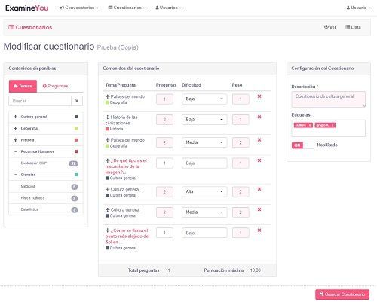This screenshot has width=377, height=302.
Task: Open the Convocatorias menu
Action: [79, 8]
